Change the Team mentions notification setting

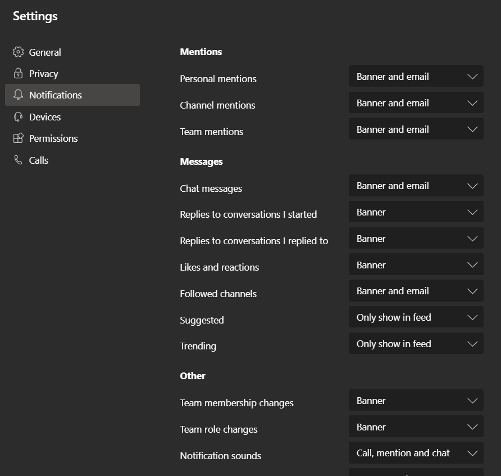tap(416, 129)
